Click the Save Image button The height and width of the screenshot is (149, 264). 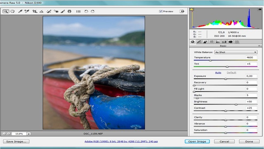[x=16, y=142]
